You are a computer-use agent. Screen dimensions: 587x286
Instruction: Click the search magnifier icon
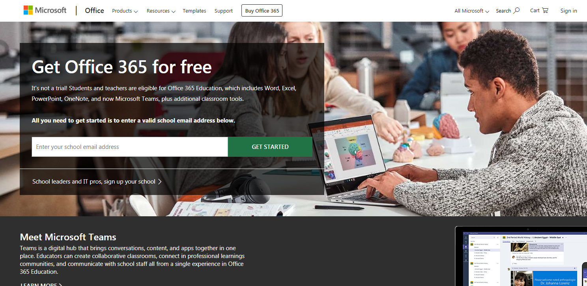516,10
